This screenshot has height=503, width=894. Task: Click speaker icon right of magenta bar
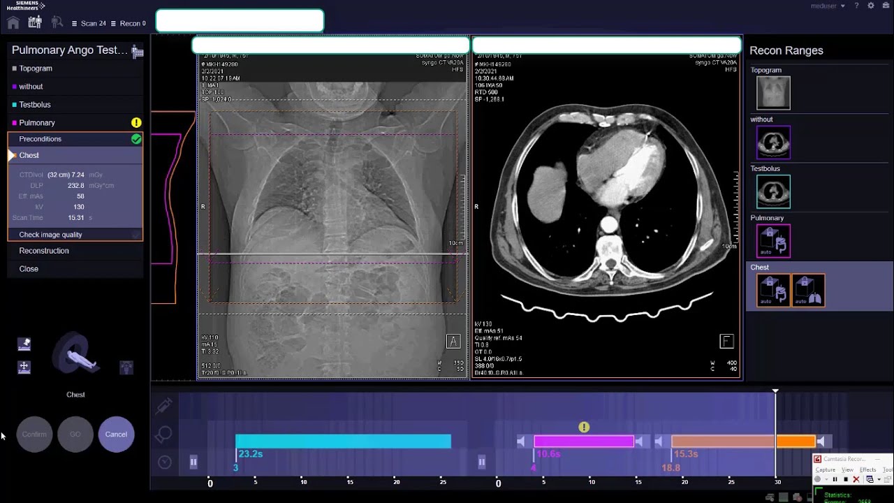639,442
